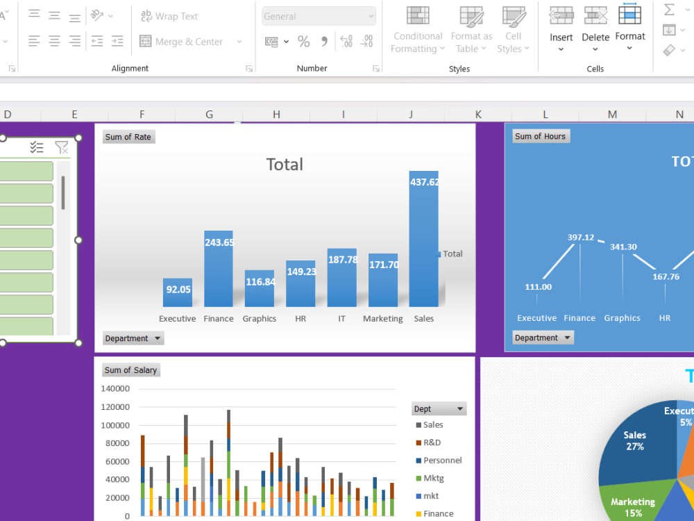Click the Sum of Rate field button
Viewport: 694px width, 521px height.
pyautogui.click(x=128, y=137)
